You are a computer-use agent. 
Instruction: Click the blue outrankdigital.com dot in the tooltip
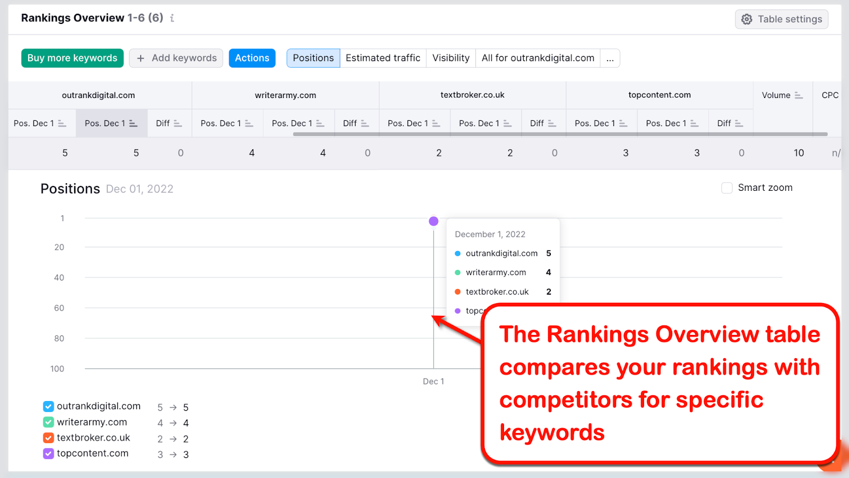[457, 254]
